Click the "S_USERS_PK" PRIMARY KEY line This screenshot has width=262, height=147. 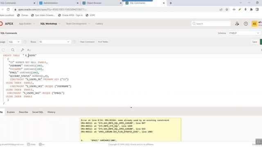(x=39, y=79)
